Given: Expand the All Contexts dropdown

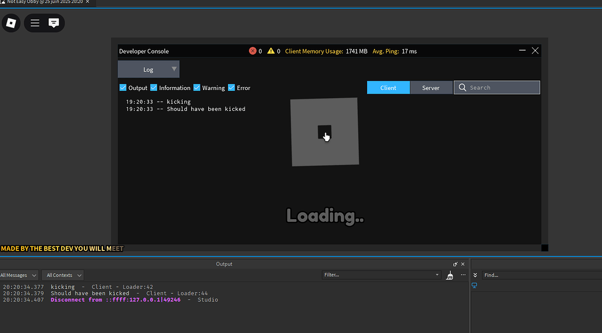Looking at the screenshot, I should click(63, 275).
